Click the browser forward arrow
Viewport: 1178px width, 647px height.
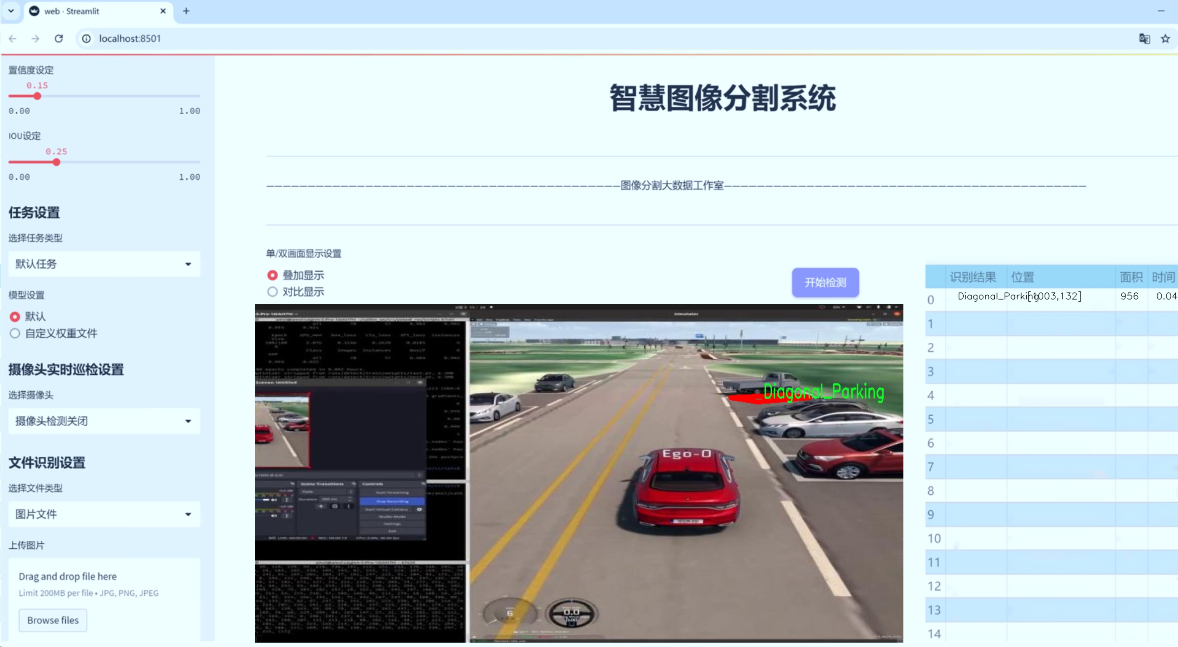point(35,38)
